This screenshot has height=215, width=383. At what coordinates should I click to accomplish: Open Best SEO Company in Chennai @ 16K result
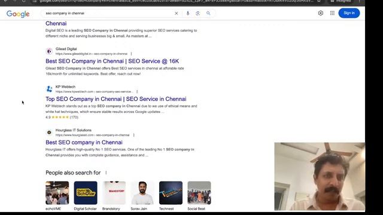click(x=112, y=61)
